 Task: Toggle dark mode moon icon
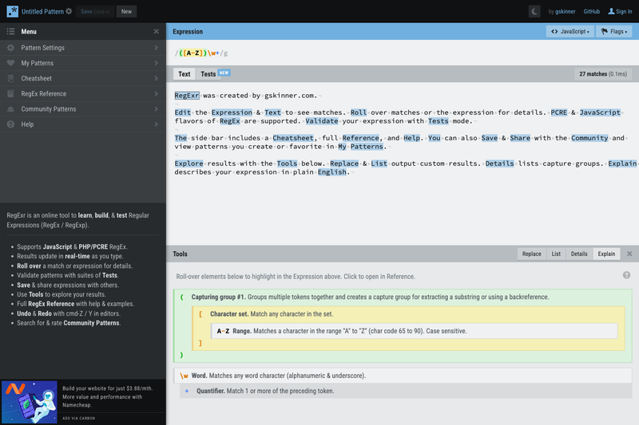pyautogui.click(x=534, y=11)
